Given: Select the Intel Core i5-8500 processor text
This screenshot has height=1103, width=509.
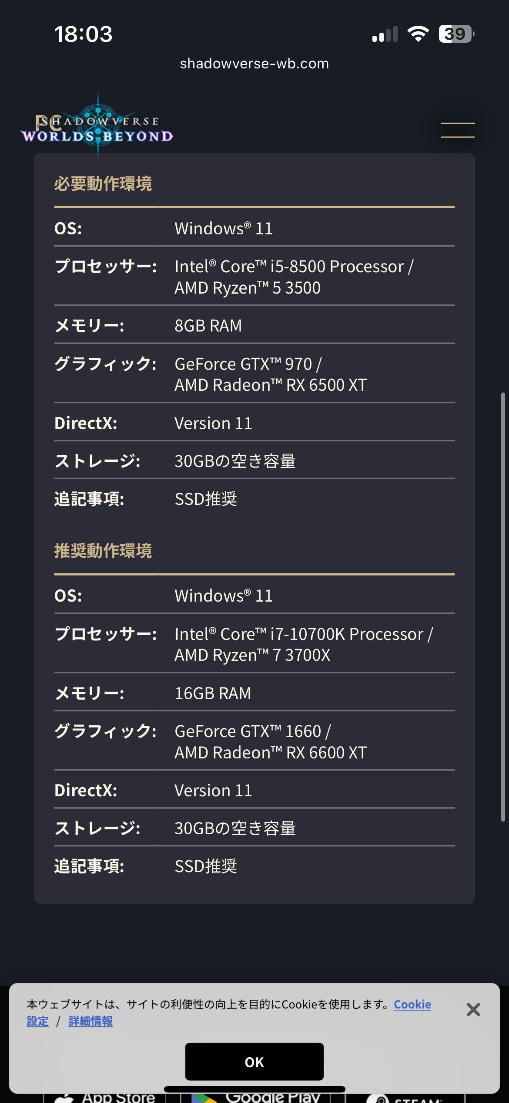Looking at the screenshot, I should [294, 267].
